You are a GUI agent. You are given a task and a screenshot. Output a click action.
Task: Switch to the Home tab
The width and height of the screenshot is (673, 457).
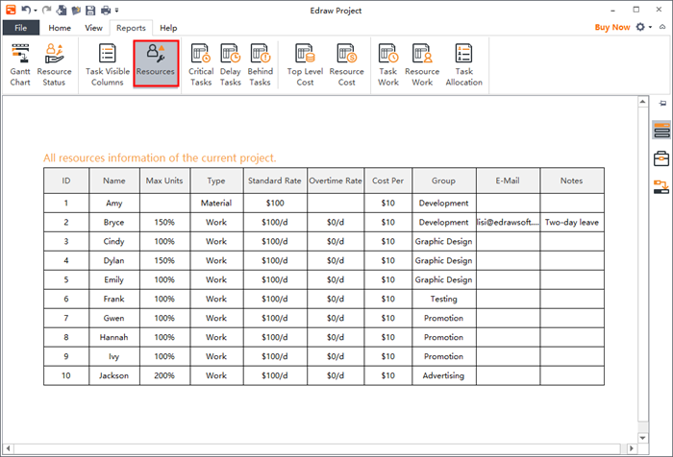coord(60,28)
